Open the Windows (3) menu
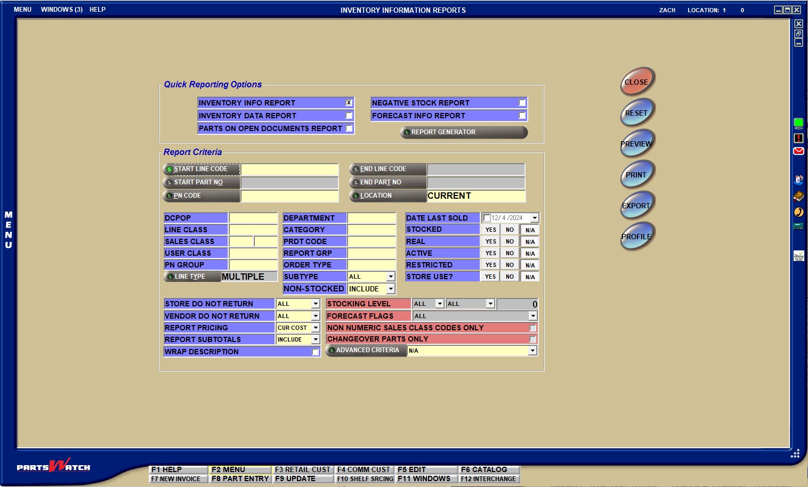The height and width of the screenshot is (487, 808). pyautogui.click(x=62, y=10)
